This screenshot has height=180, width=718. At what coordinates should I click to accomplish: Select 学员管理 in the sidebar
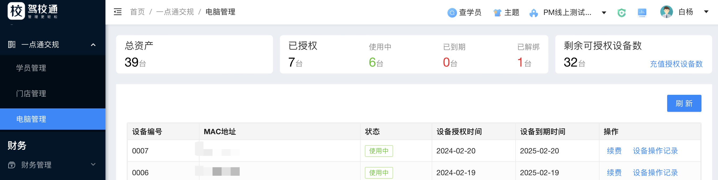click(x=31, y=68)
